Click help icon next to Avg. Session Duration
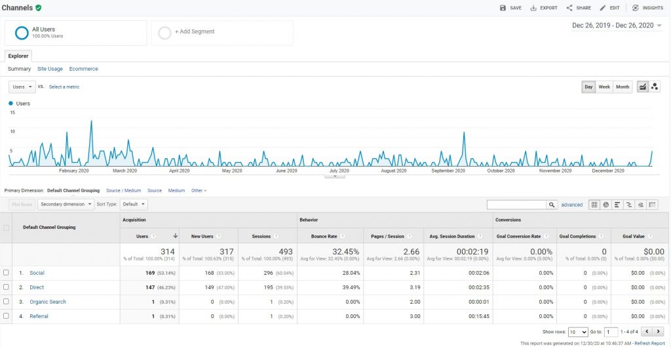 click(x=480, y=237)
